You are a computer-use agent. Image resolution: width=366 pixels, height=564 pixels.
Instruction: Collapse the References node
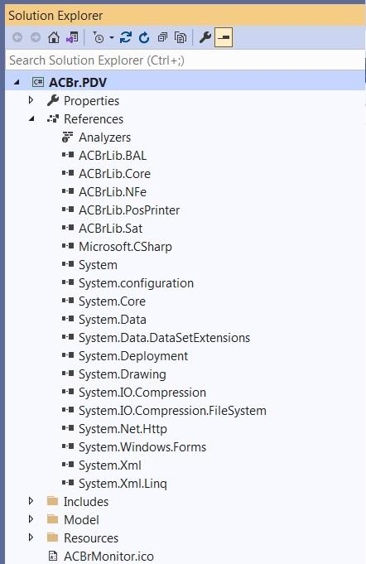click(x=31, y=118)
